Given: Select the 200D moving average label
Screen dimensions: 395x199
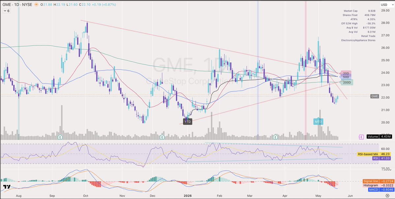Looking at the screenshot, I should coord(346,82).
